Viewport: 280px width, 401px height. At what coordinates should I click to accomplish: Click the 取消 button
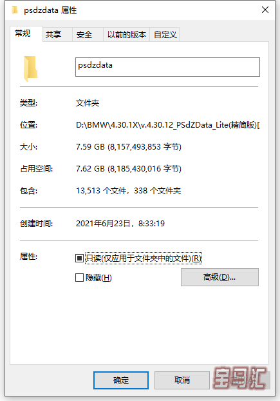pyautogui.click(x=182, y=380)
